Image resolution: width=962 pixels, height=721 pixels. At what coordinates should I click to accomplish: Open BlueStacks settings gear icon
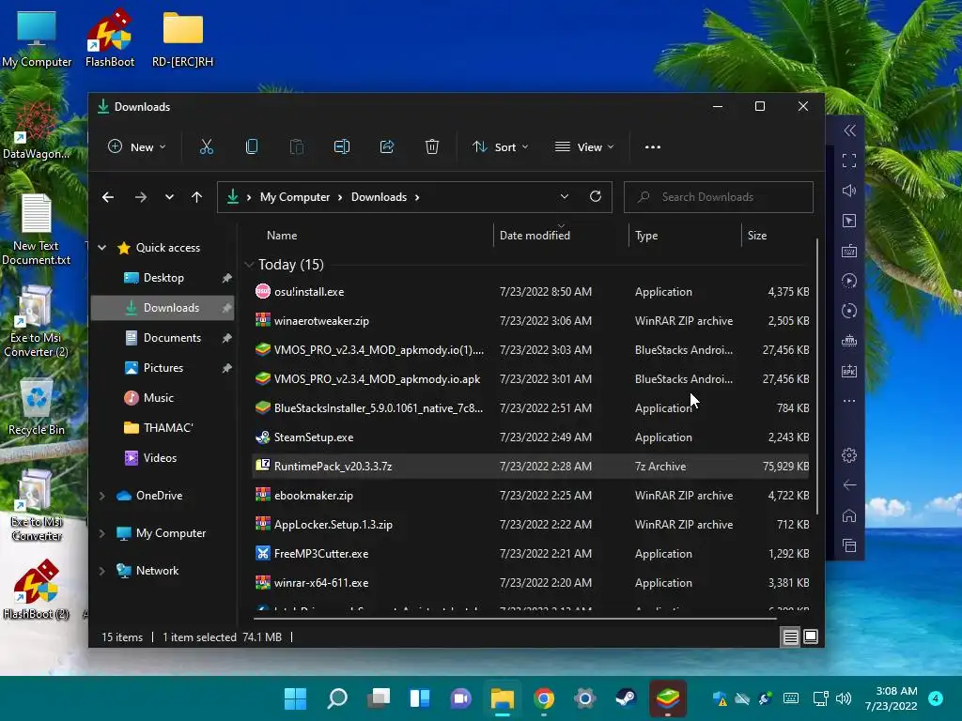click(849, 455)
